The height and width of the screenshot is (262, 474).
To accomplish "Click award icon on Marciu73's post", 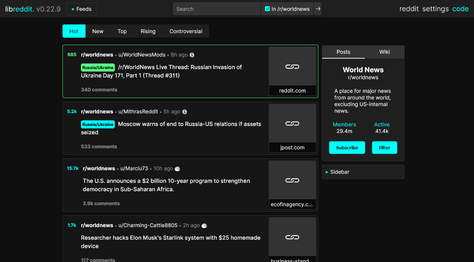I will tap(177, 169).
